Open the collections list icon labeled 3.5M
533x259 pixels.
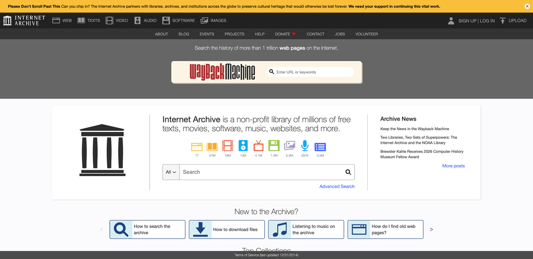click(x=320, y=147)
